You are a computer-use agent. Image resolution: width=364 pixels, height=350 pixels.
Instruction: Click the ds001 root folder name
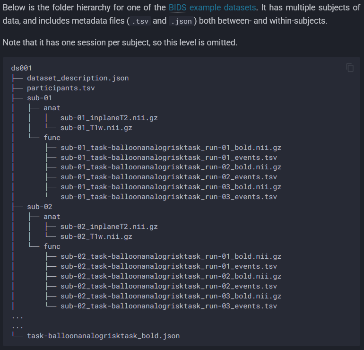(x=21, y=68)
